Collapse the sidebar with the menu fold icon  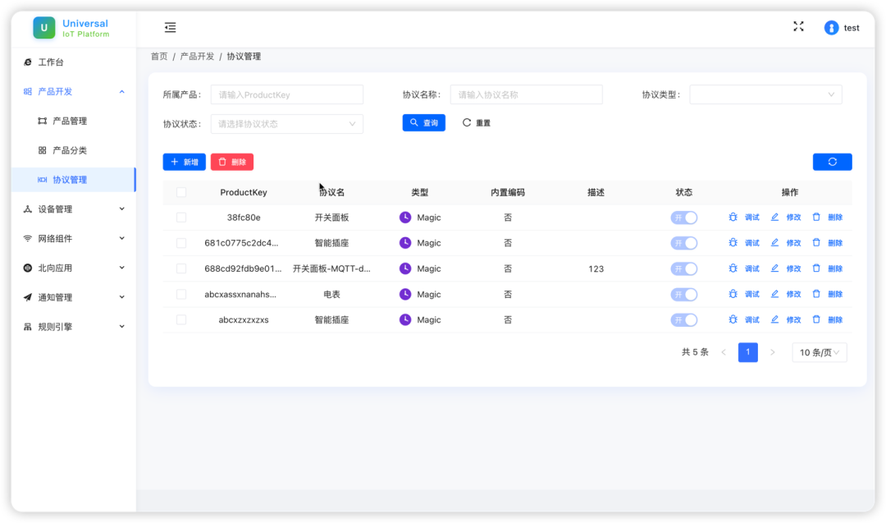170,28
